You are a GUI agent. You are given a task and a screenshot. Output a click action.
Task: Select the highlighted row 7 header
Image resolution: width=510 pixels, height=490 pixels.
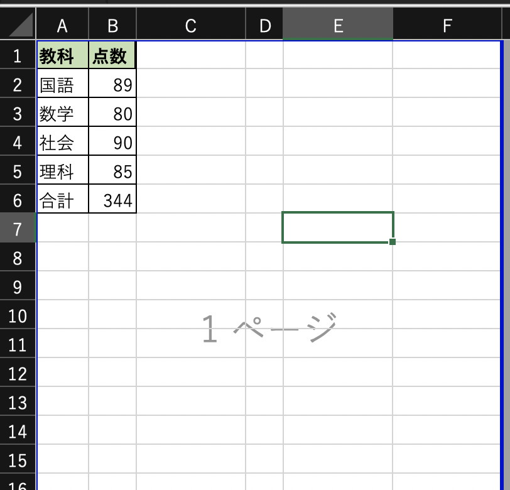(18, 228)
